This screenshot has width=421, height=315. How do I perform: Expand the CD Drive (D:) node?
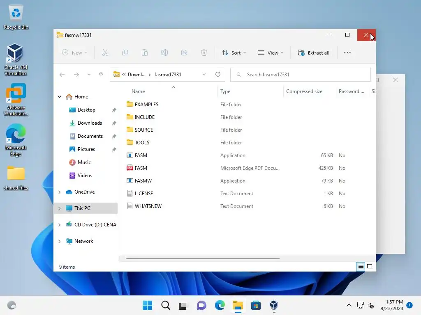[x=59, y=225]
